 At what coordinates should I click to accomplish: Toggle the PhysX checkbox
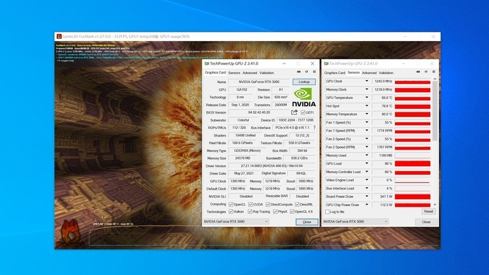tap(275, 211)
